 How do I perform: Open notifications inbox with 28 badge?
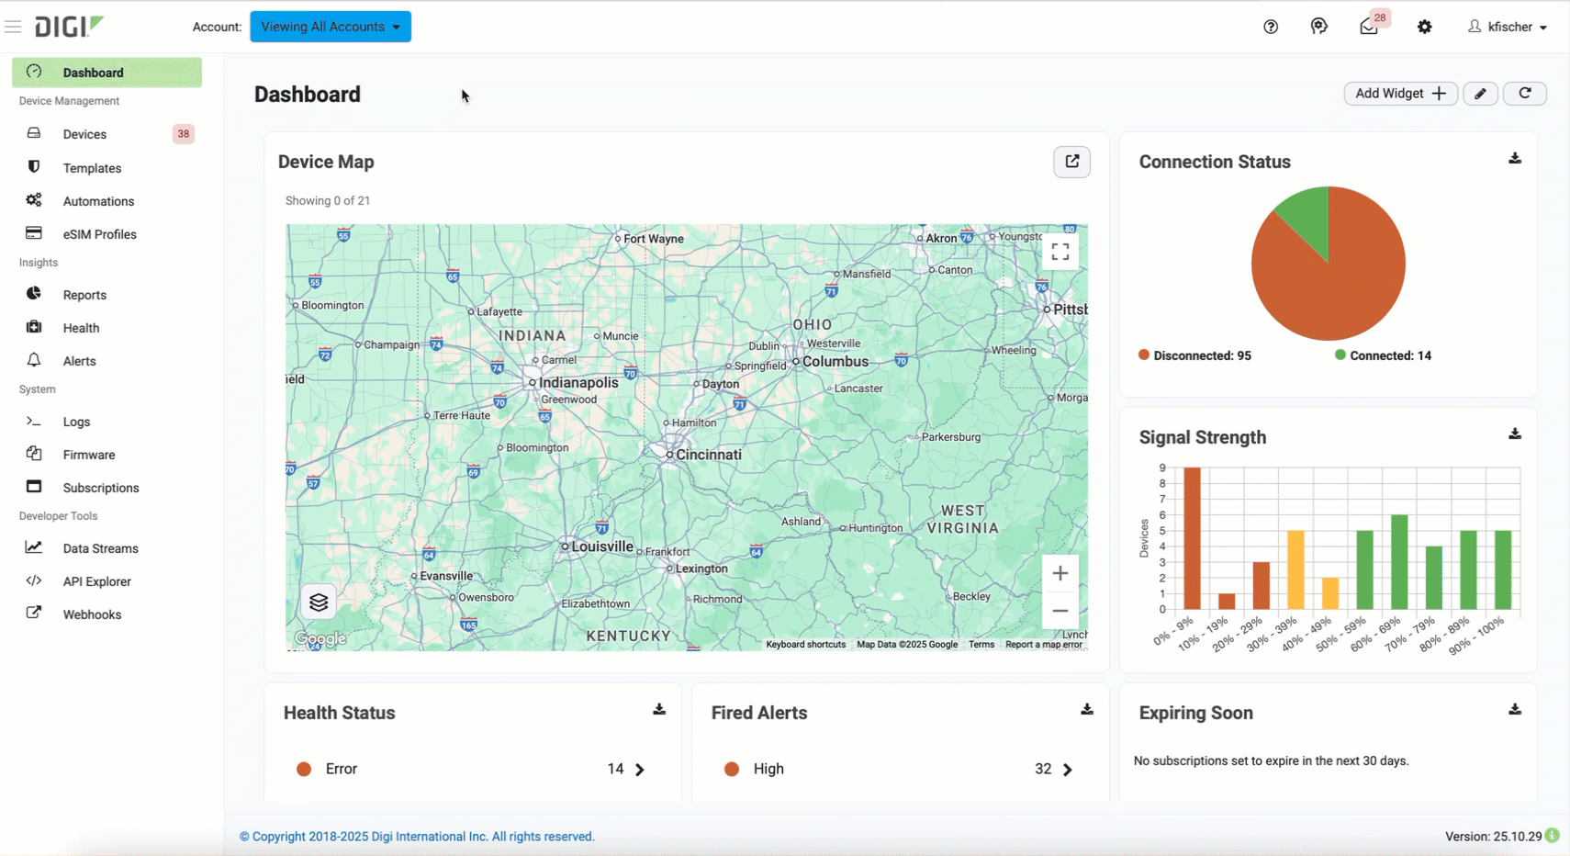pos(1369,27)
